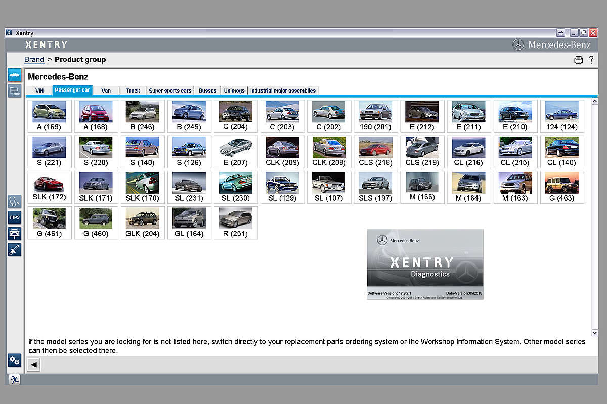Select the E (212) tile
The image size is (607, 404).
421,116
